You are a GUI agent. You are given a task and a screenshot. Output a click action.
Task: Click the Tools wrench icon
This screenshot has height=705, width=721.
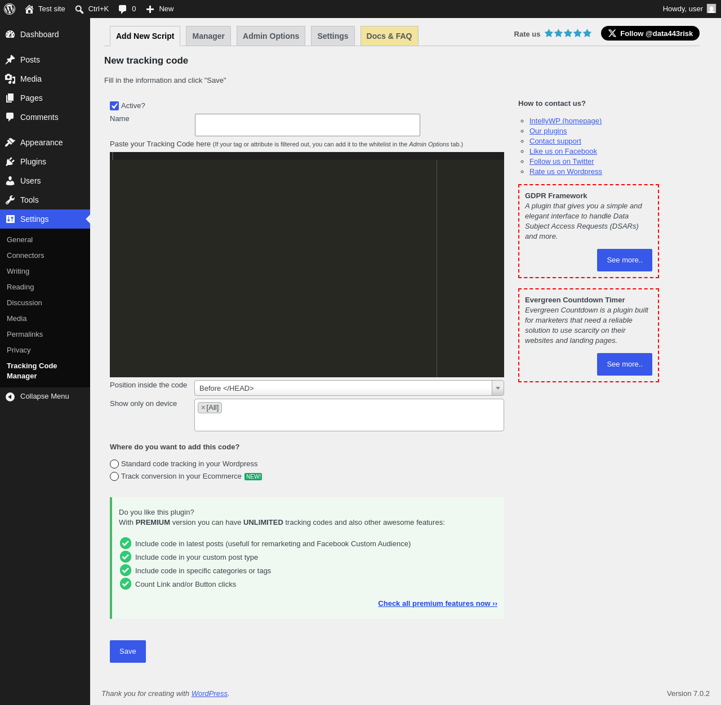(x=10, y=200)
